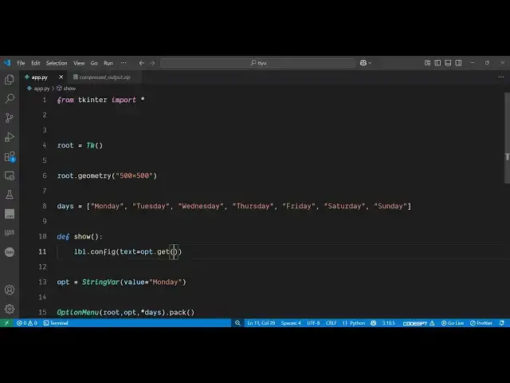Screen dimensions: 510x383
Task: Open the Copilot chat icon in title bar
Action: click(x=363, y=63)
